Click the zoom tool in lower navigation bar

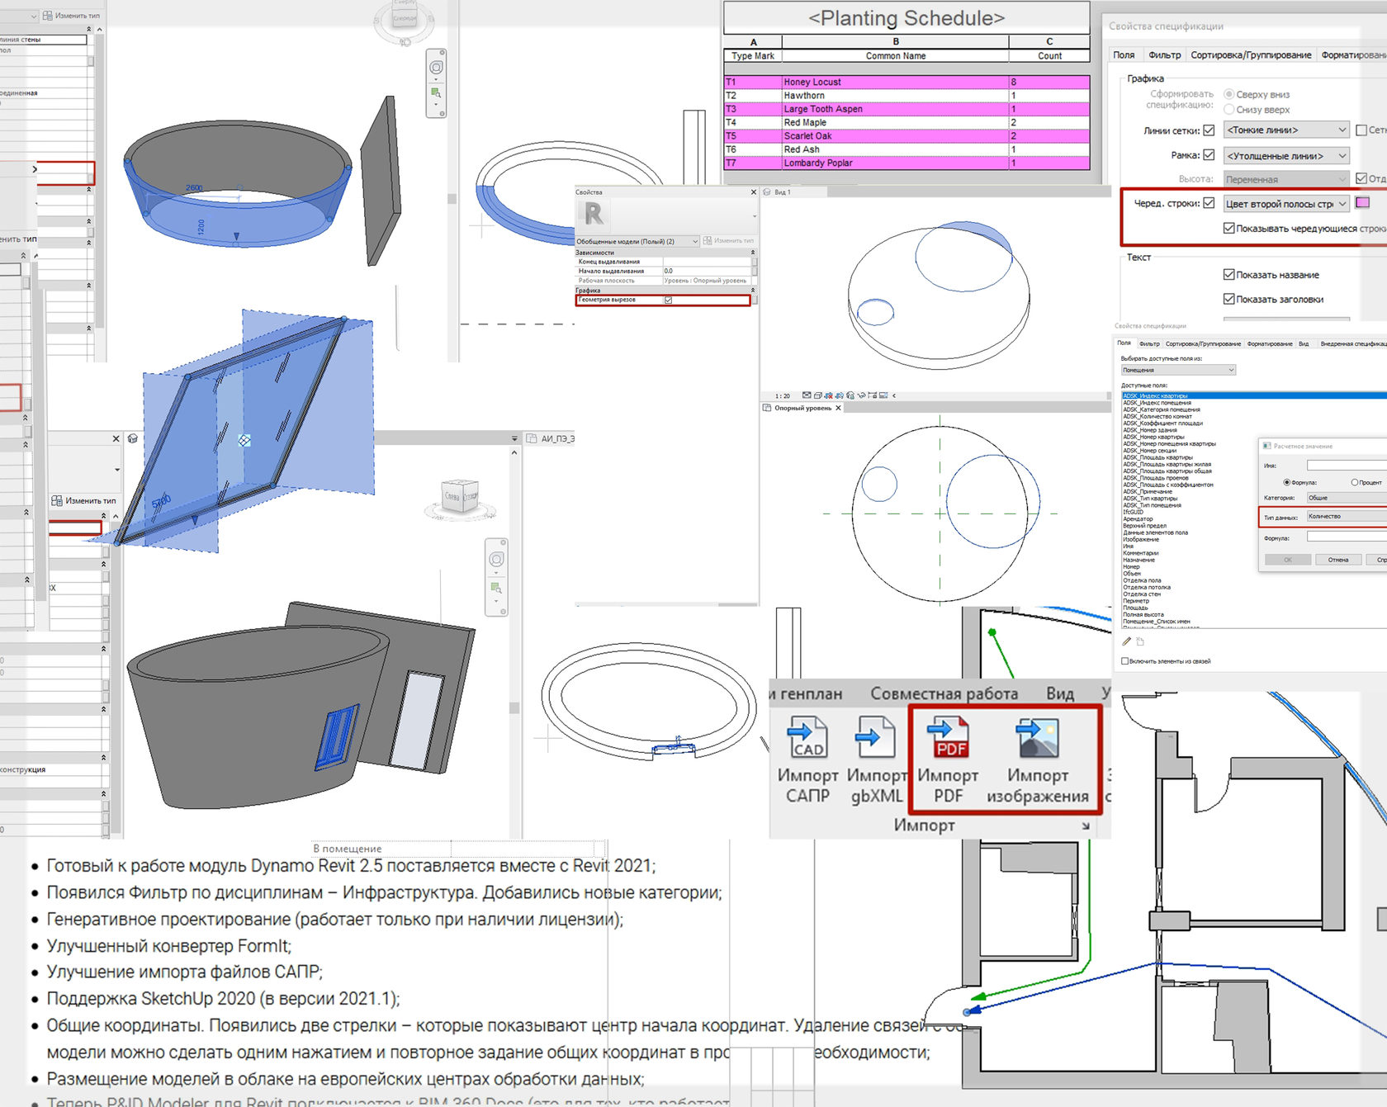[x=496, y=589]
